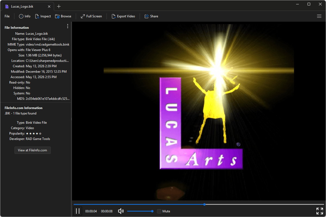Click the sidebar splitter handle

tap(71, 119)
